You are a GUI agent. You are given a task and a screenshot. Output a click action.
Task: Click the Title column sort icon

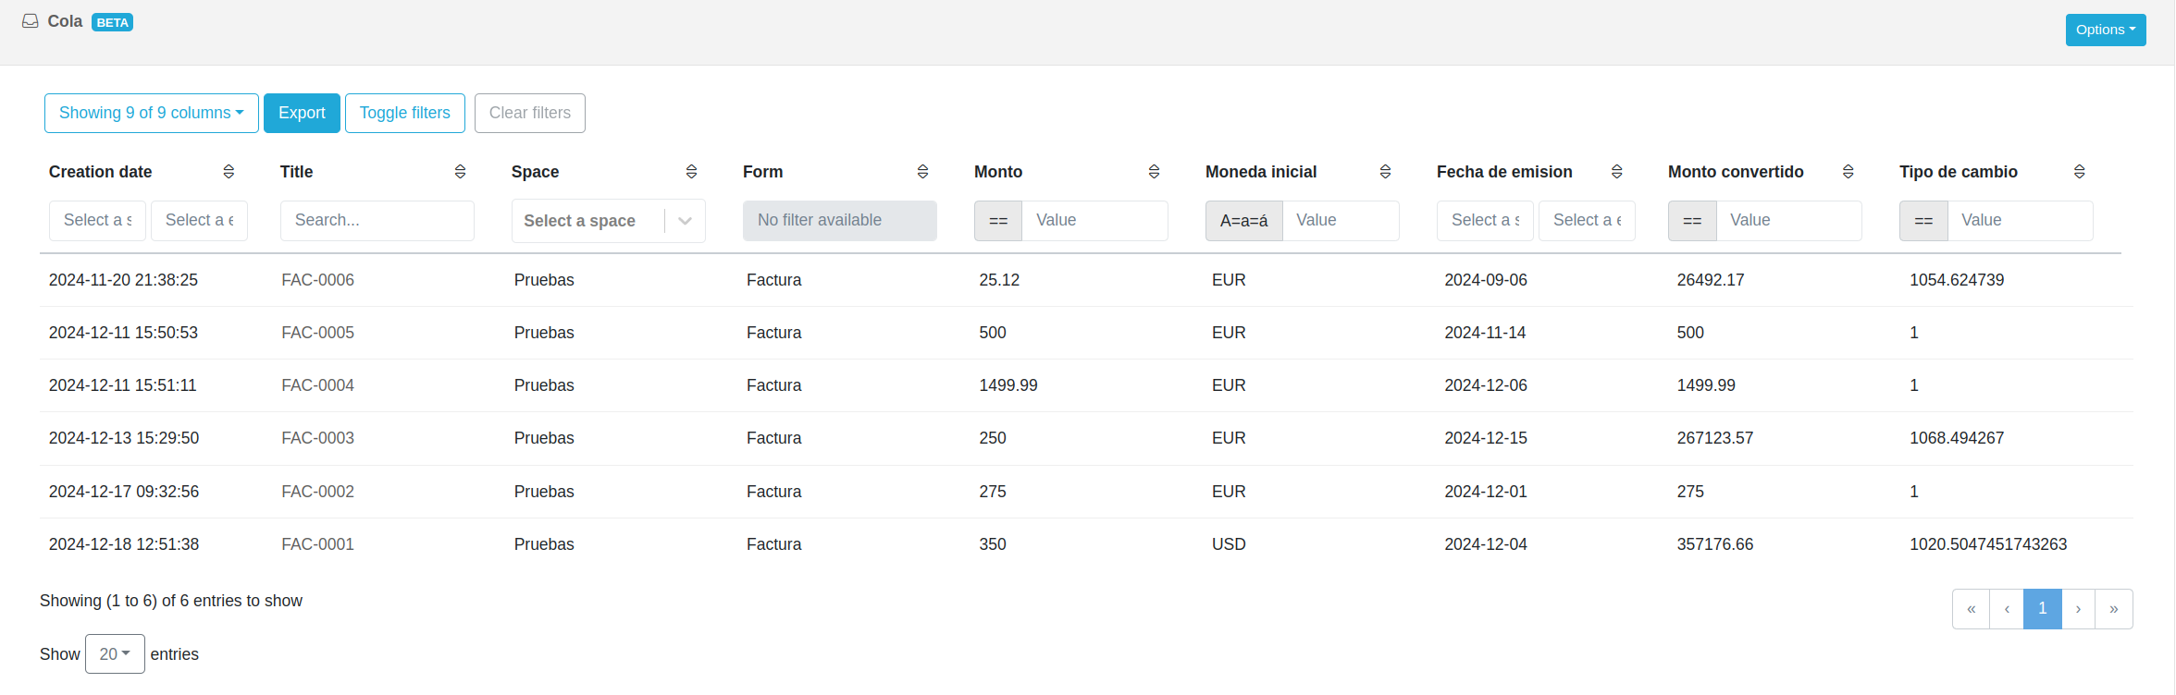coord(460,172)
